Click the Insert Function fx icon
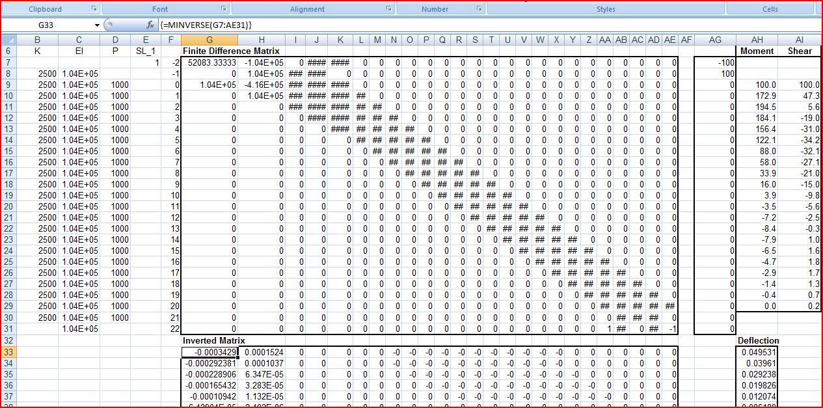 coord(150,25)
